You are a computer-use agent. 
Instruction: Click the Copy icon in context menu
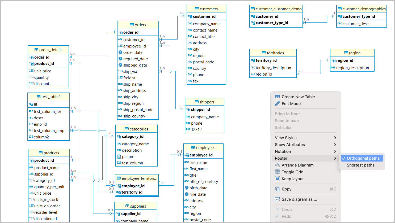[x=277, y=189]
